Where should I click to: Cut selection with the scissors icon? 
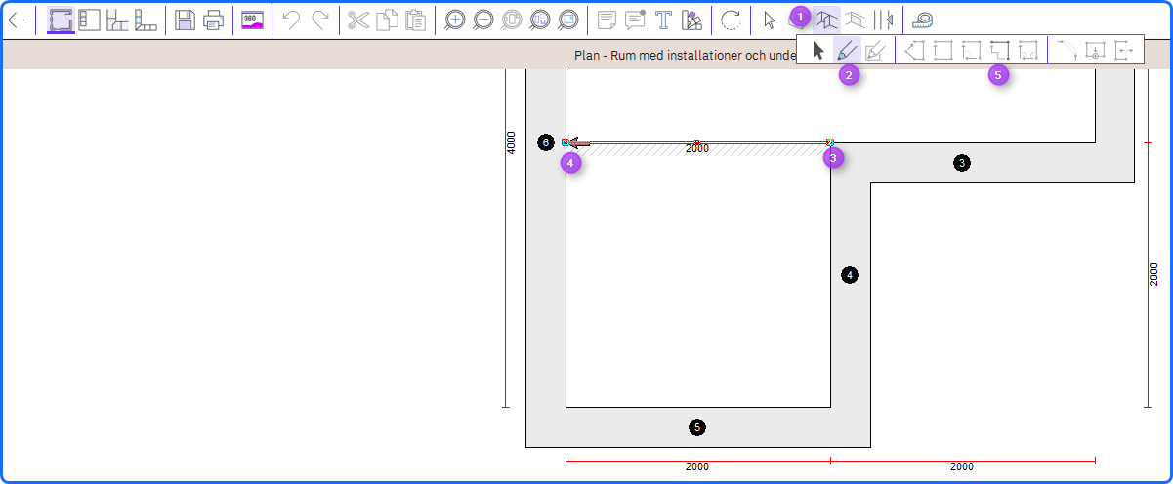tap(358, 20)
